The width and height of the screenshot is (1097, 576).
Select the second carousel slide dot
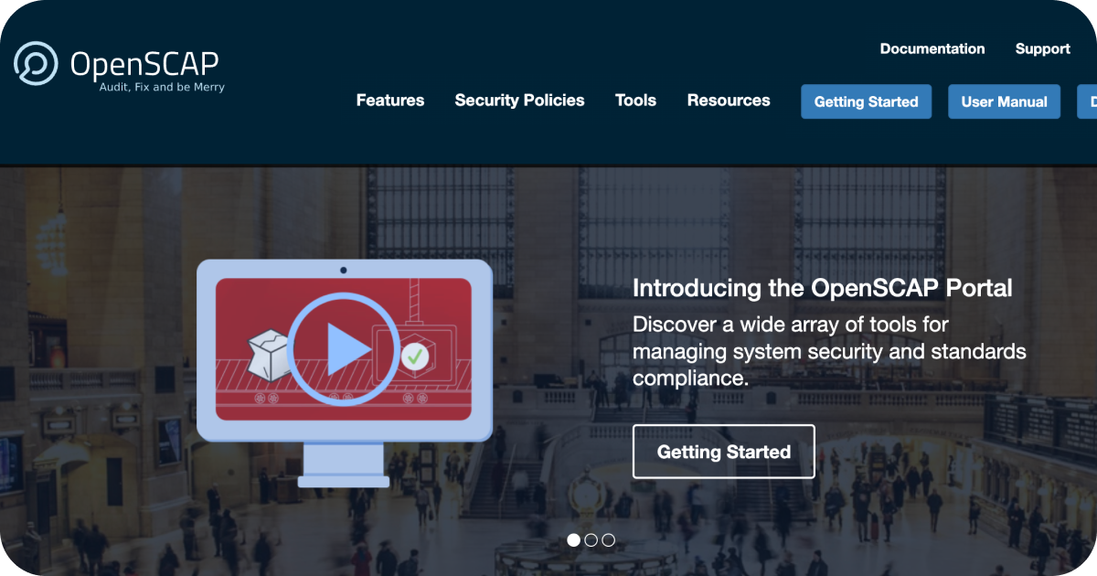[x=591, y=540]
